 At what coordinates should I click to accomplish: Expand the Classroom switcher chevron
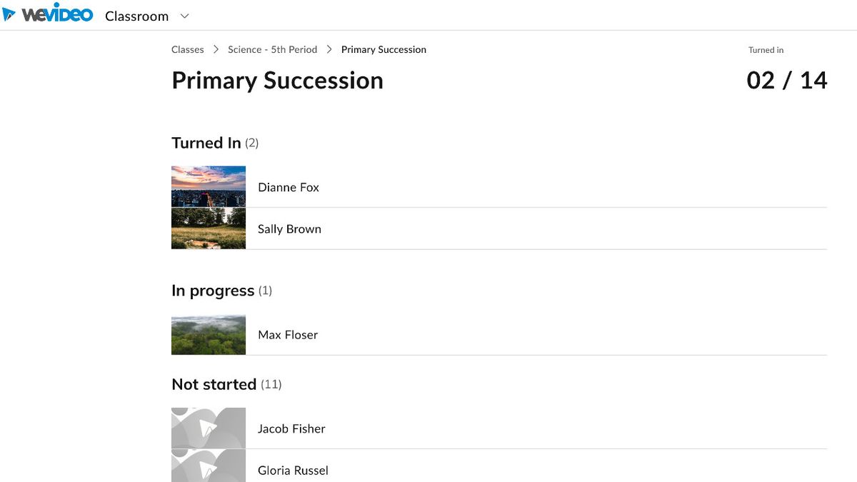coord(184,16)
